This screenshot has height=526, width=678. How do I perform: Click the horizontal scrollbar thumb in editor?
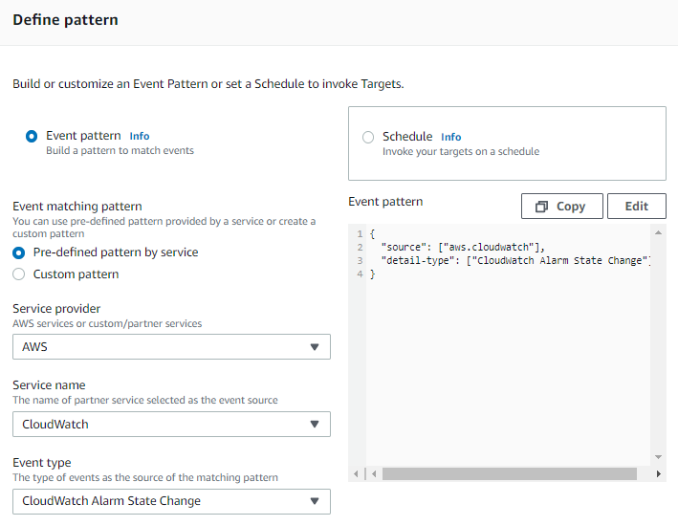point(510,474)
